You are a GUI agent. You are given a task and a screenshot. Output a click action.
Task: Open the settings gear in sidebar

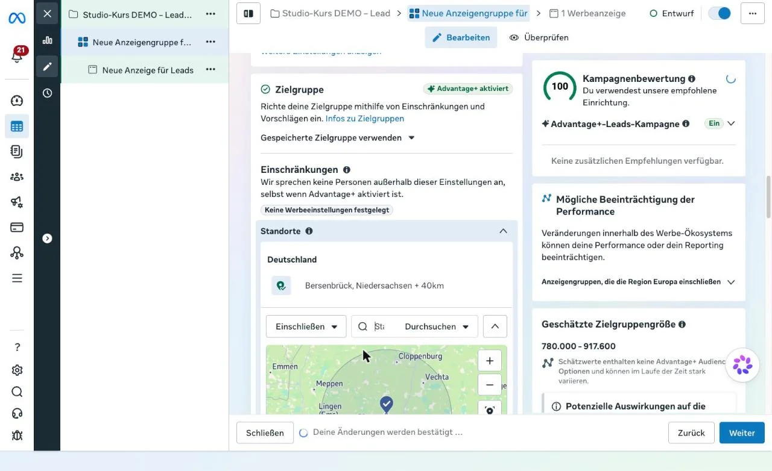(x=17, y=370)
